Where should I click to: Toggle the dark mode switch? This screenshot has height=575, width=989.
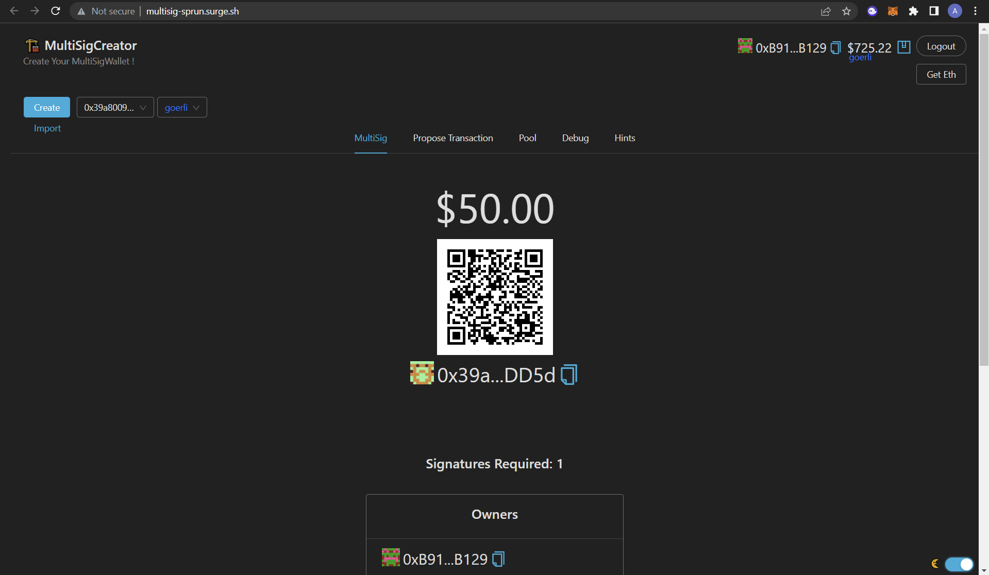959,564
